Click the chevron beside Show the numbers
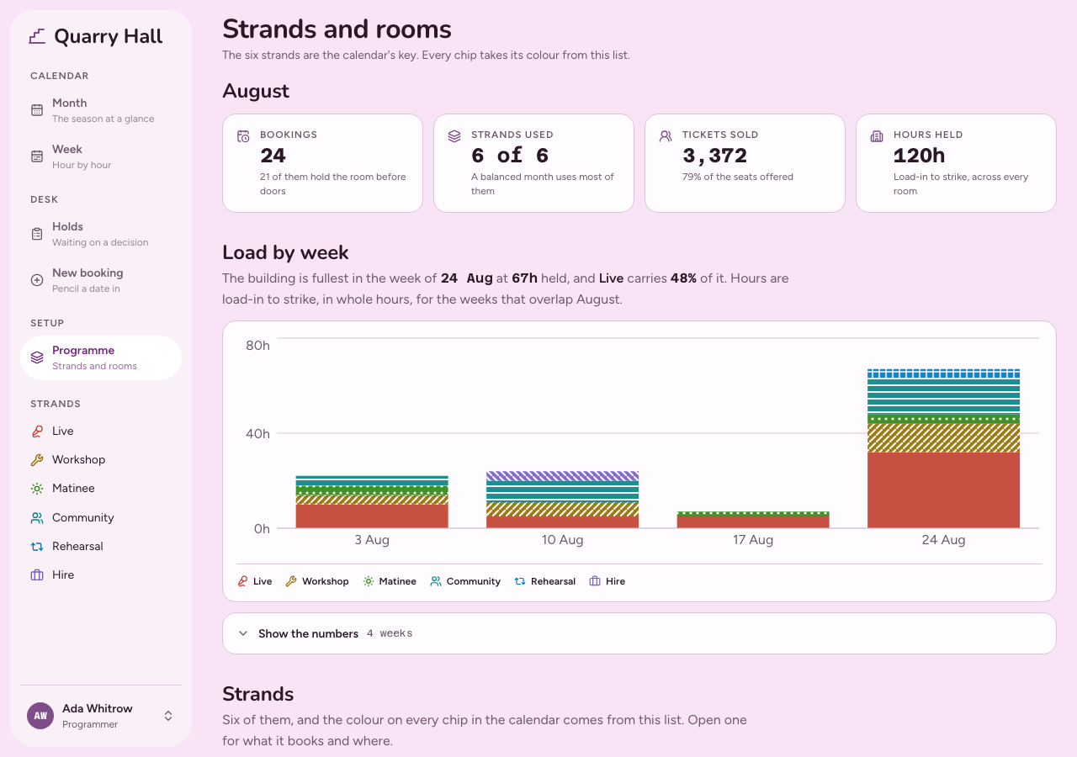This screenshot has width=1077, height=757. [x=243, y=633]
